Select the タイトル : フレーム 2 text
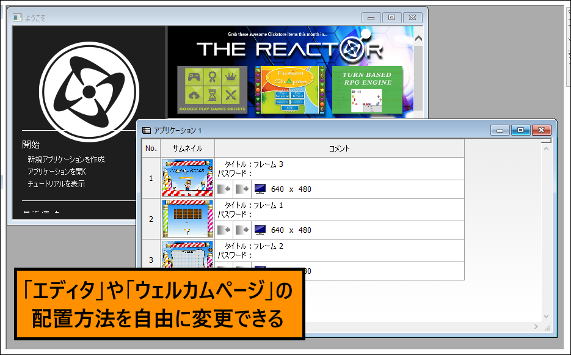Image resolution: width=571 pixels, height=355 pixels. pos(254,246)
